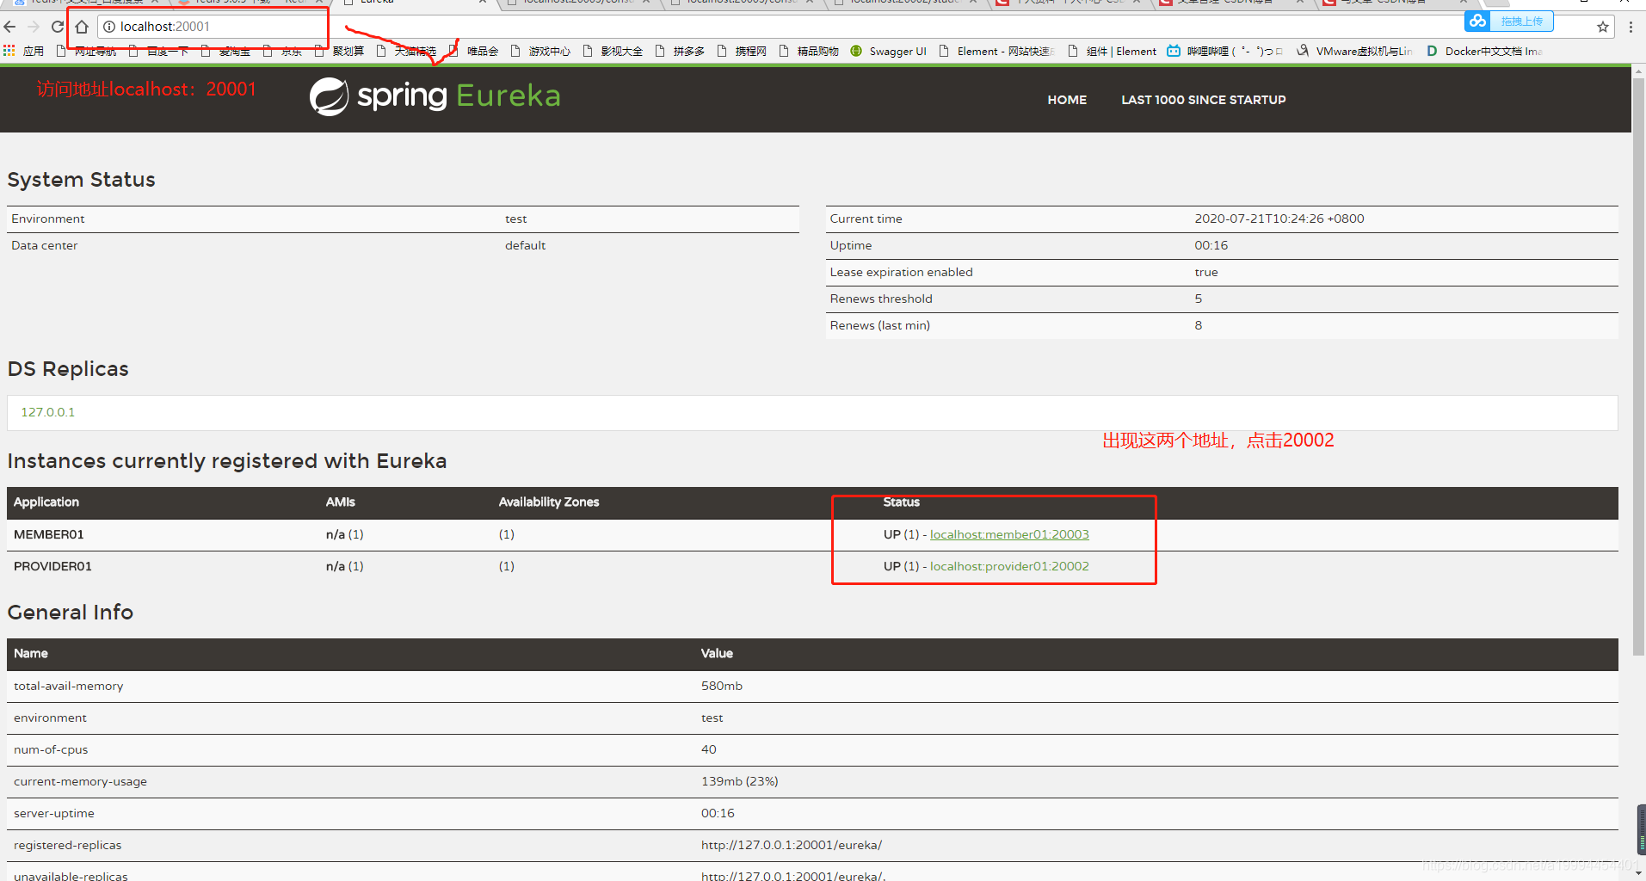Click the Spring Eureka logo
The image size is (1646, 881).
[435, 96]
